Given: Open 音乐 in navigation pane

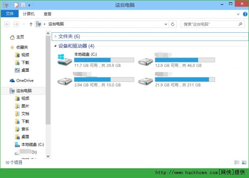Looking at the screenshot, I should tap(25, 129).
